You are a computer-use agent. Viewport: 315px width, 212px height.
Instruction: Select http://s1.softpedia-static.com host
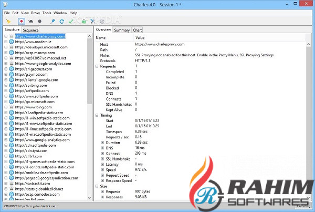pyautogui.click(x=39, y=113)
